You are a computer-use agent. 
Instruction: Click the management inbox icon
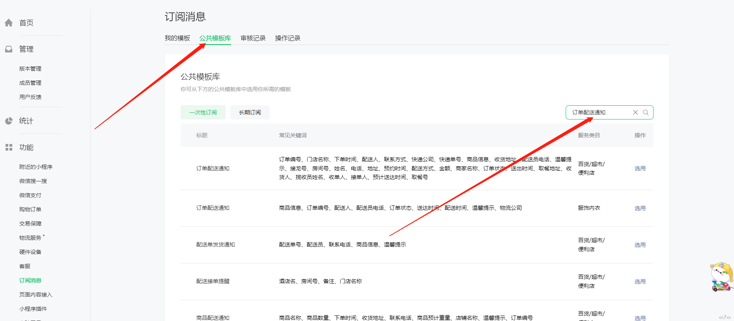tap(9, 49)
